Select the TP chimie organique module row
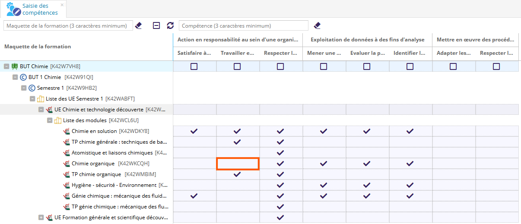521x224 pixels. [x=96, y=174]
